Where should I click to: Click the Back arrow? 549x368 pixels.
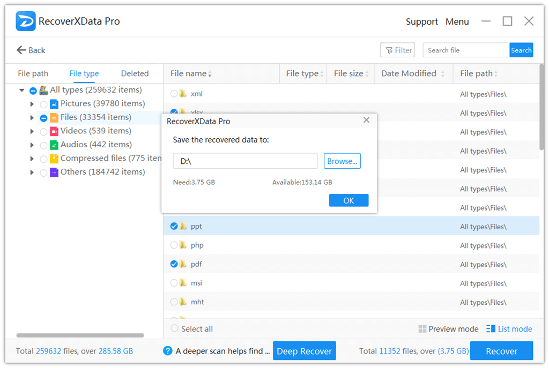[20, 50]
